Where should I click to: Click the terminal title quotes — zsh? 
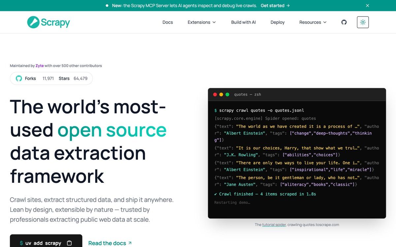point(247,95)
